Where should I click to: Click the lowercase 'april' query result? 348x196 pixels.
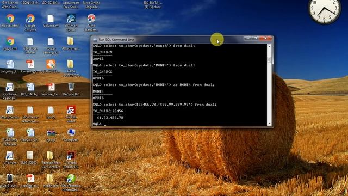98,59
